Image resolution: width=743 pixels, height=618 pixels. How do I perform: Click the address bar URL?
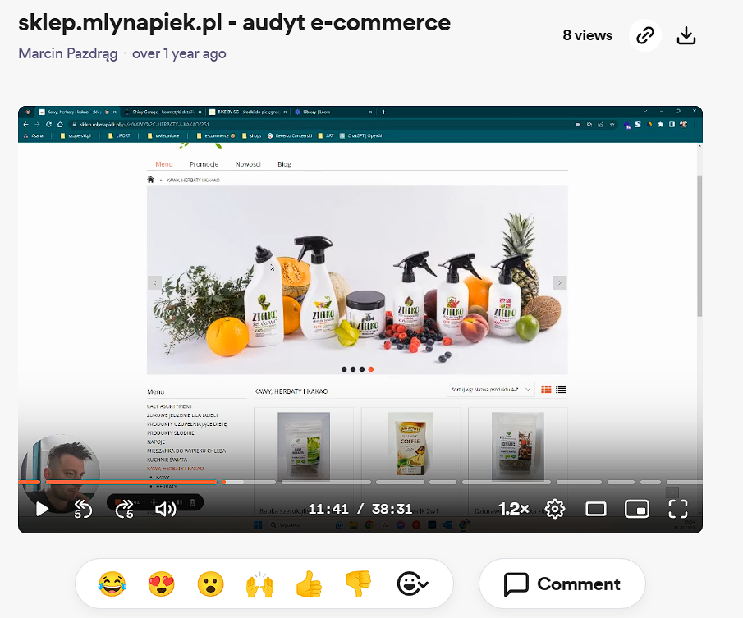pos(144,125)
